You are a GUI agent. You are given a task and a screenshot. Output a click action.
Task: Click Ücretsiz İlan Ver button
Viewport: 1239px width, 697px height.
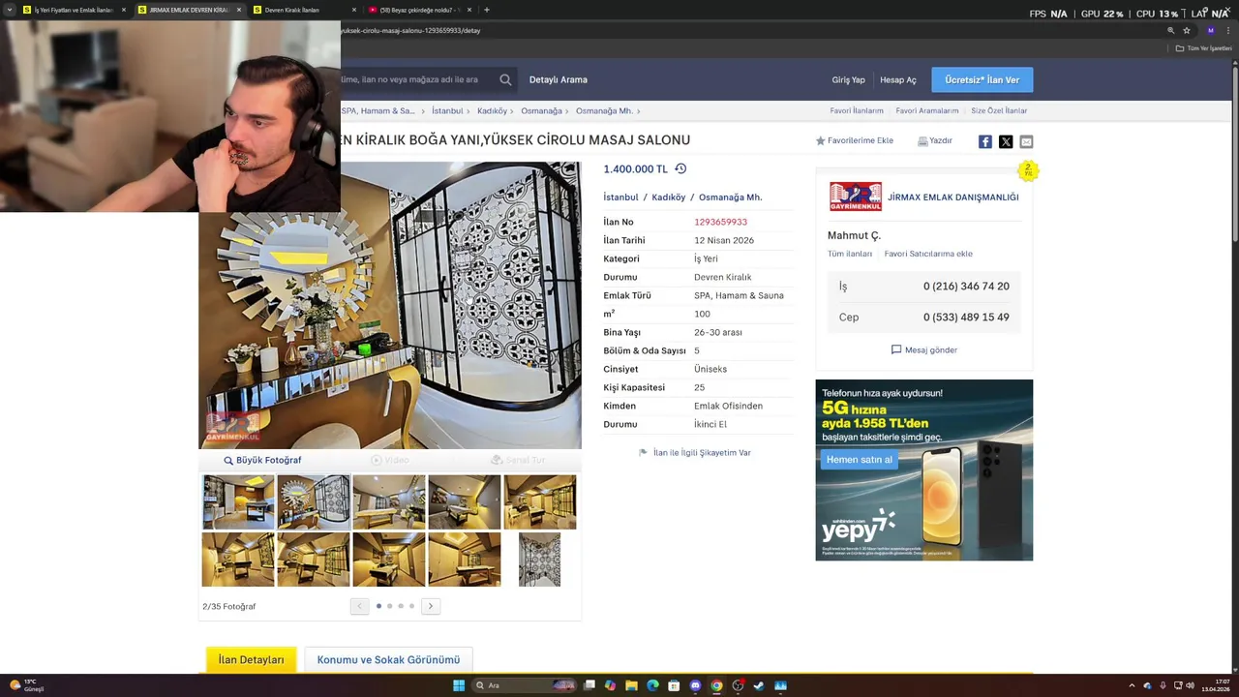coord(982,79)
